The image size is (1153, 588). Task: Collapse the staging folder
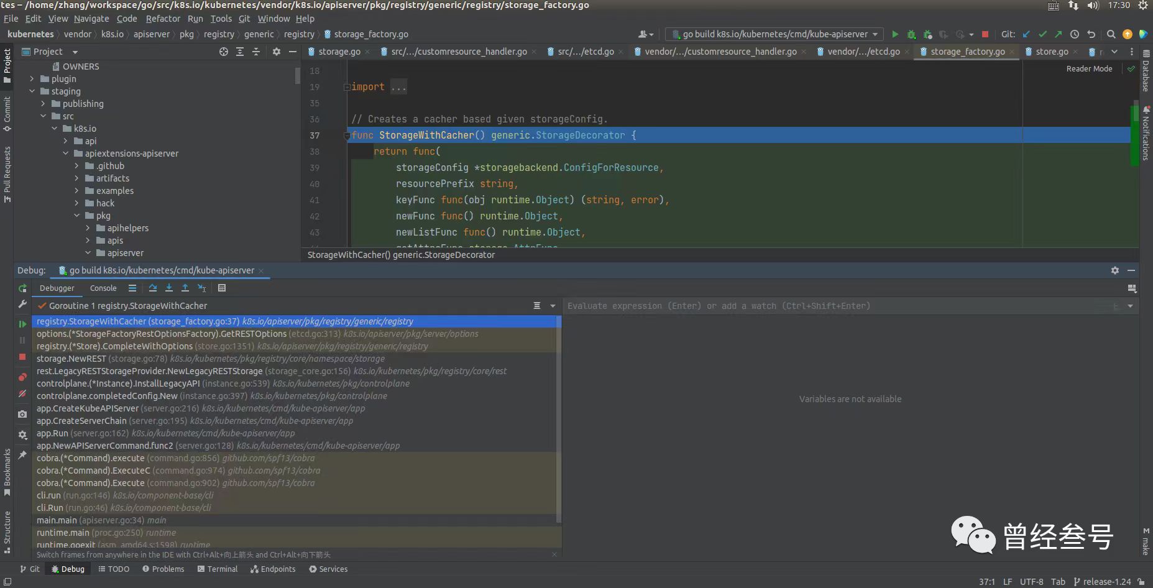tap(32, 91)
